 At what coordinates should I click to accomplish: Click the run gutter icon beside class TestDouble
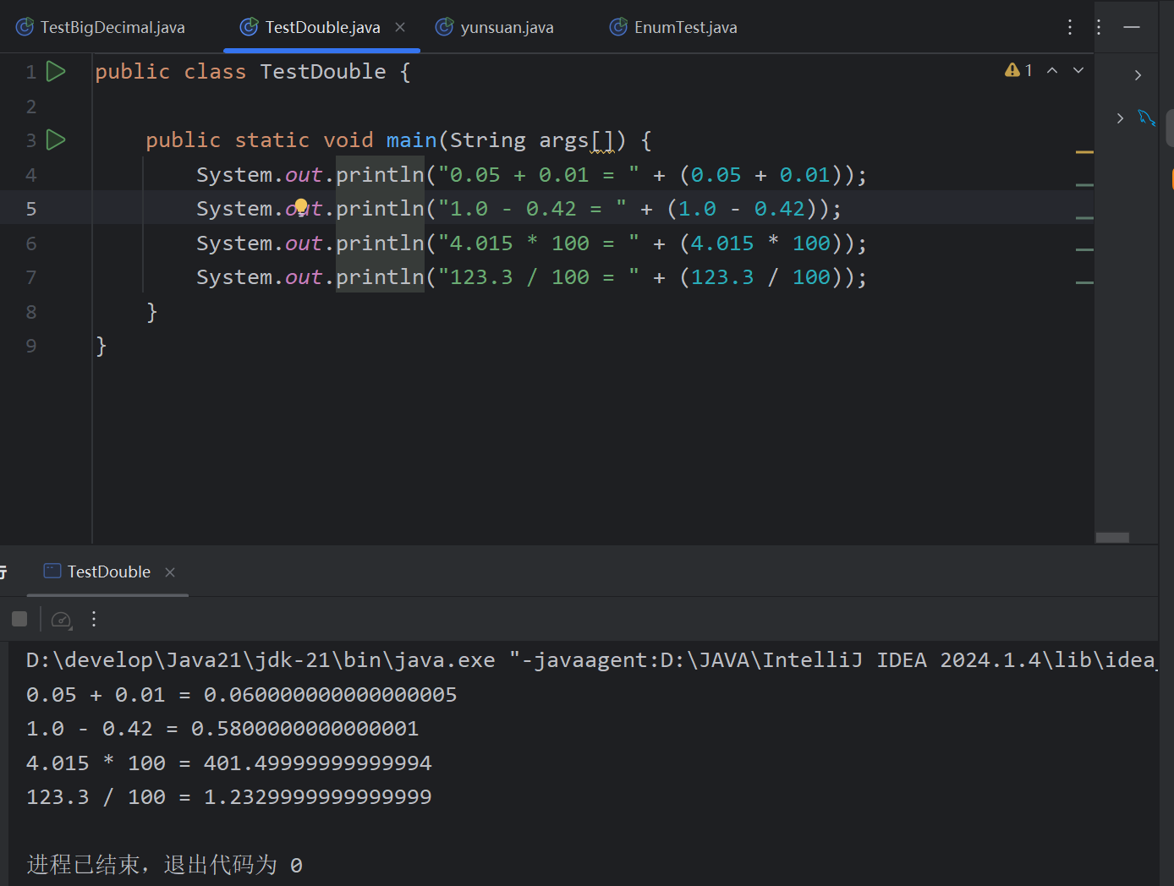56,72
